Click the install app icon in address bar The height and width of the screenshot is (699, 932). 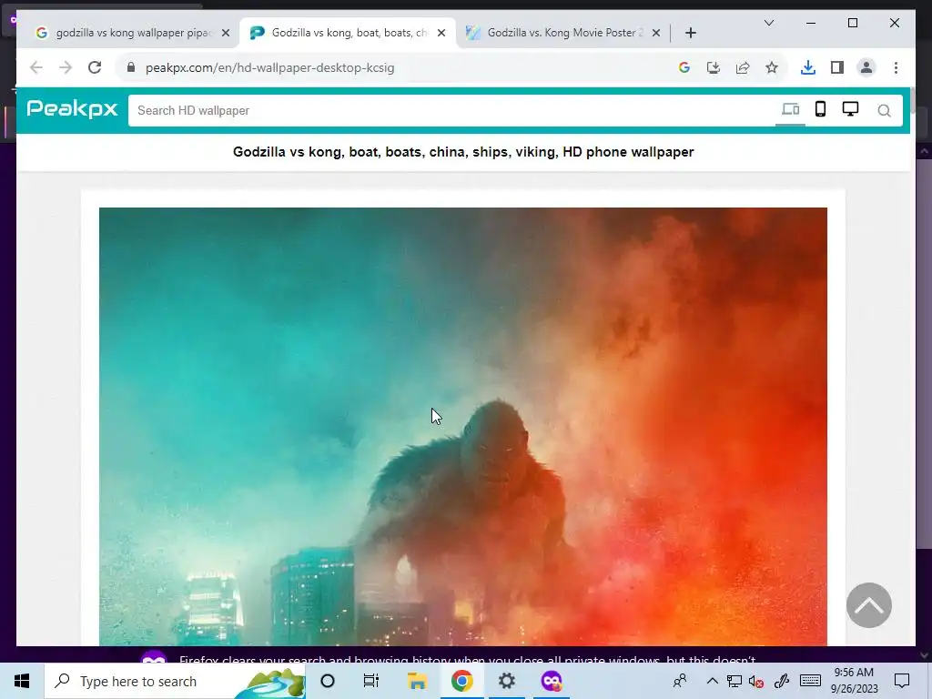[x=714, y=67]
